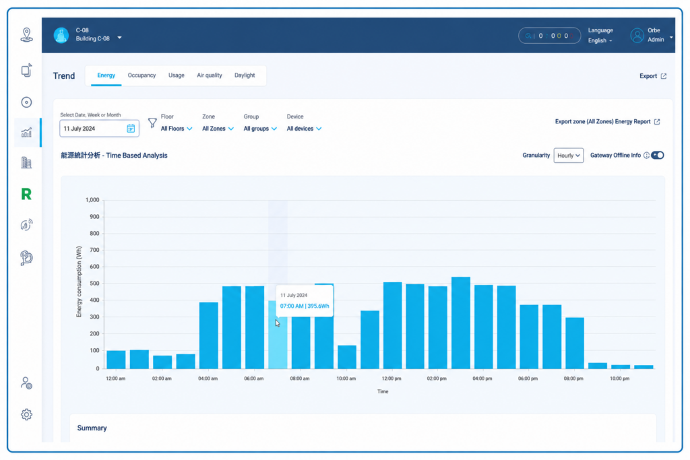Switch to the Air quality tab

pyautogui.click(x=210, y=75)
